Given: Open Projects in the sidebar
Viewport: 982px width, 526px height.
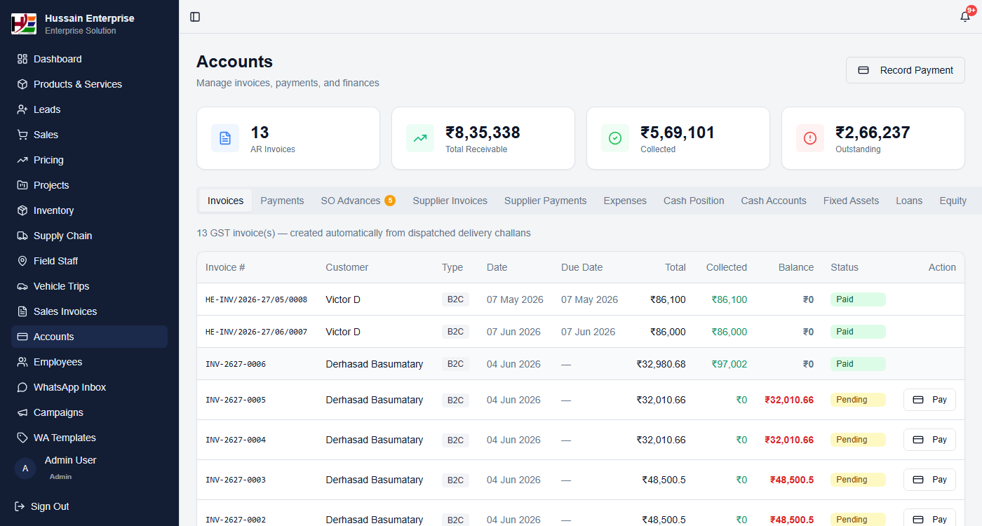Looking at the screenshot, I should click(x=89, y=185).
